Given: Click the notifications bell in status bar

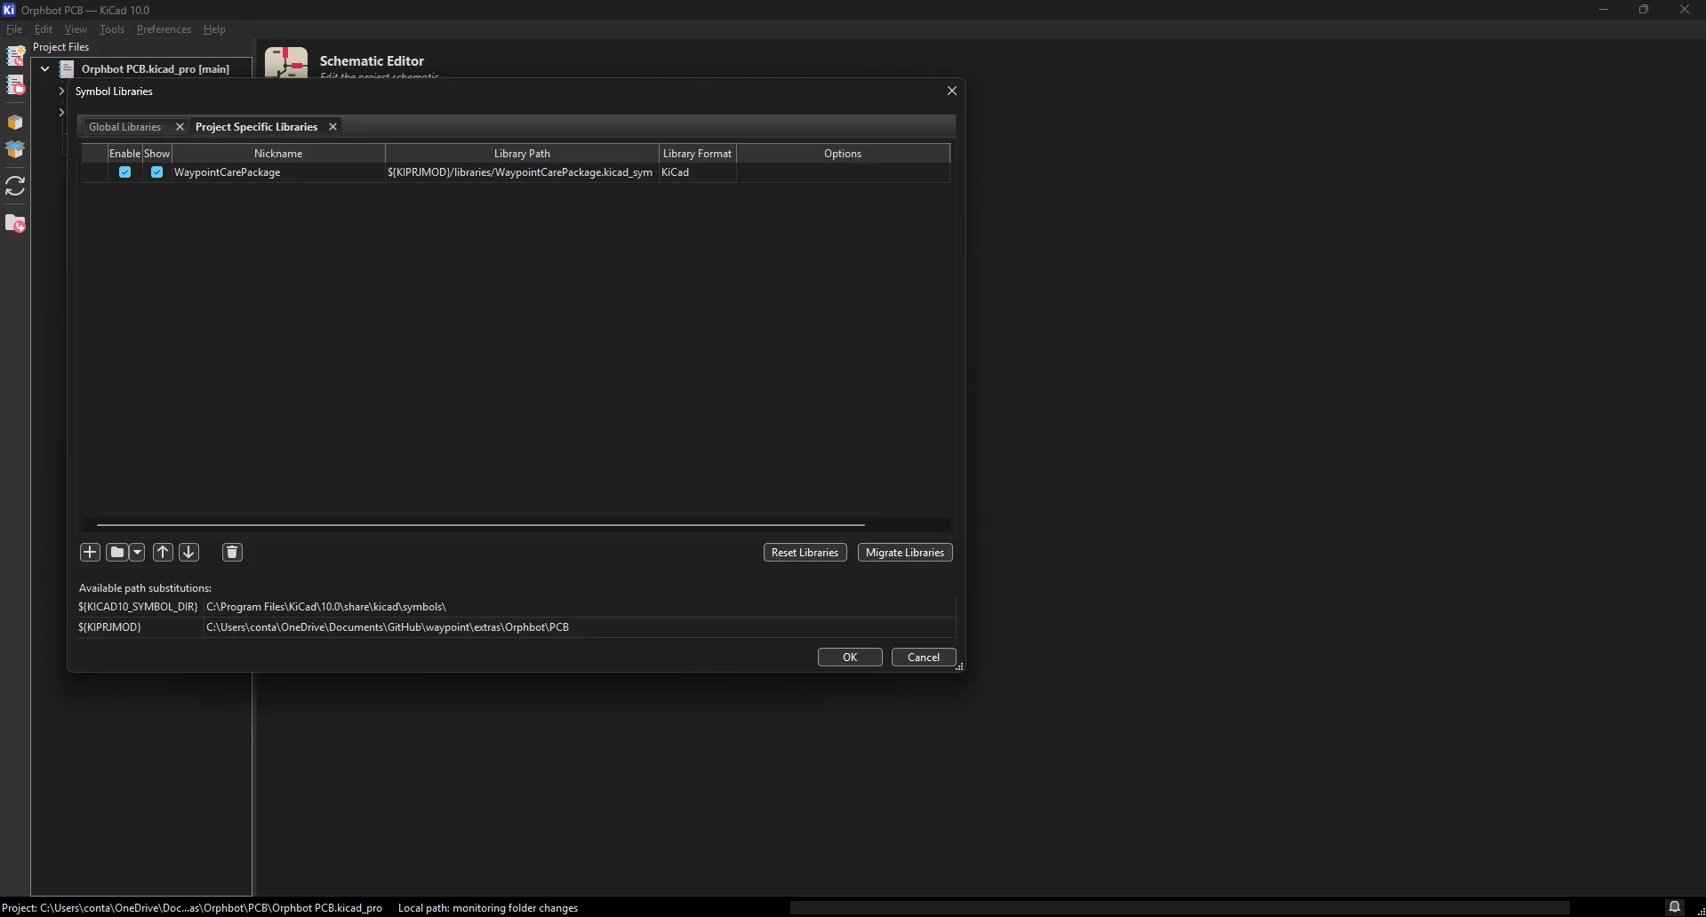Looking at the screenshot, I should (x=1674, y=907).
